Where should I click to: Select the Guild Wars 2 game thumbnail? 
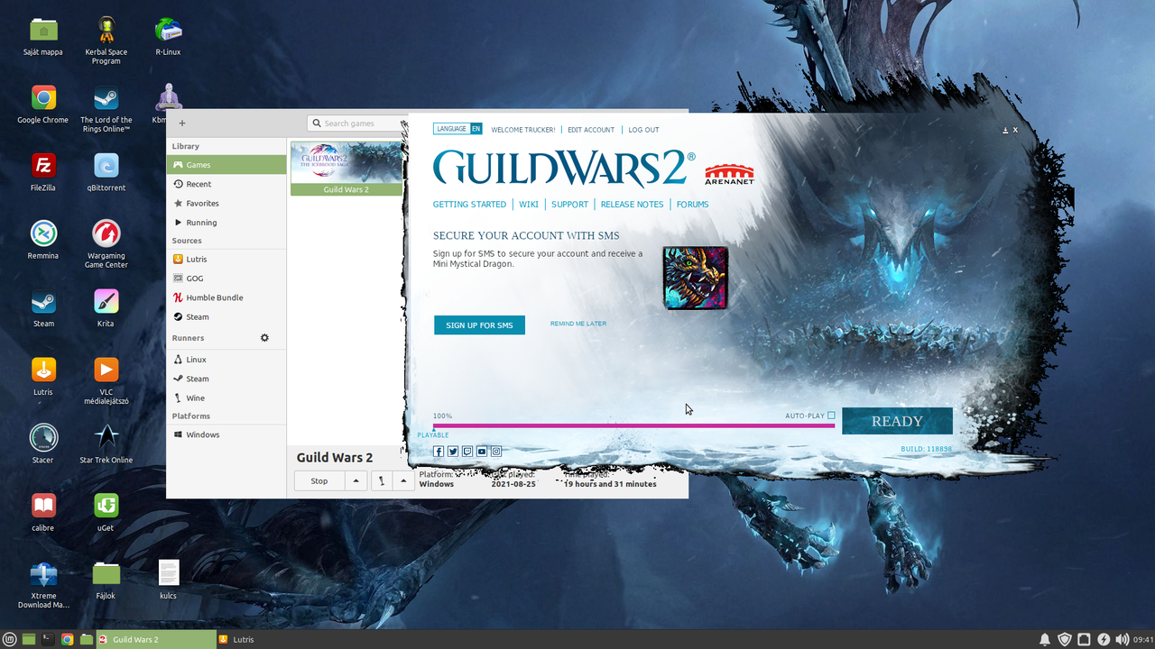tap(346, 168)
